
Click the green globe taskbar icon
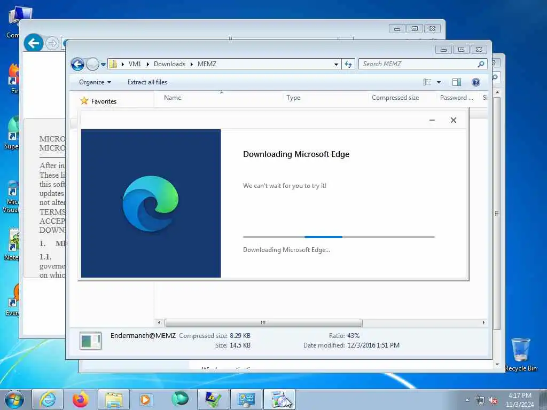tap(180, 399)
